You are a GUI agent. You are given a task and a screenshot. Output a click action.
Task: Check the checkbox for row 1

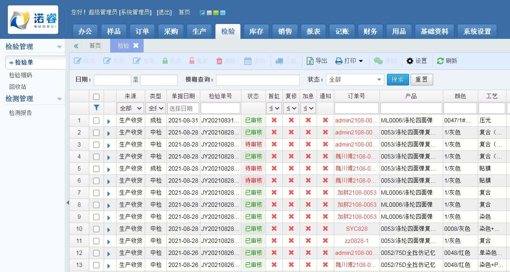click(96, 121)
